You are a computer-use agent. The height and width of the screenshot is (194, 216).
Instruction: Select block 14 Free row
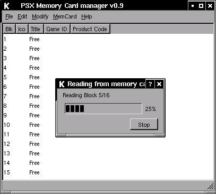tap(108, 163)
